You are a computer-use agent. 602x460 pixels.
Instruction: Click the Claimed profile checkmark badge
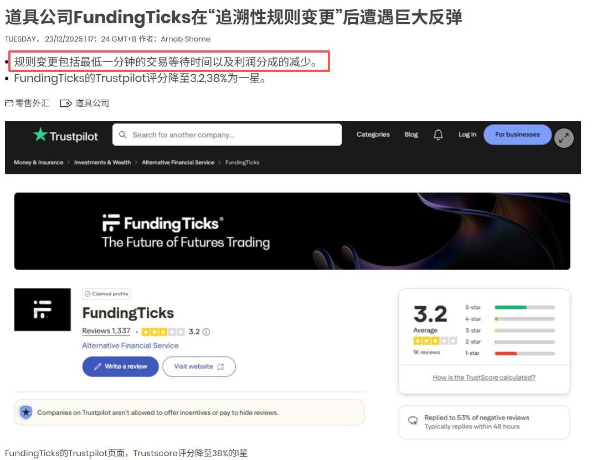tap(88, 293)
